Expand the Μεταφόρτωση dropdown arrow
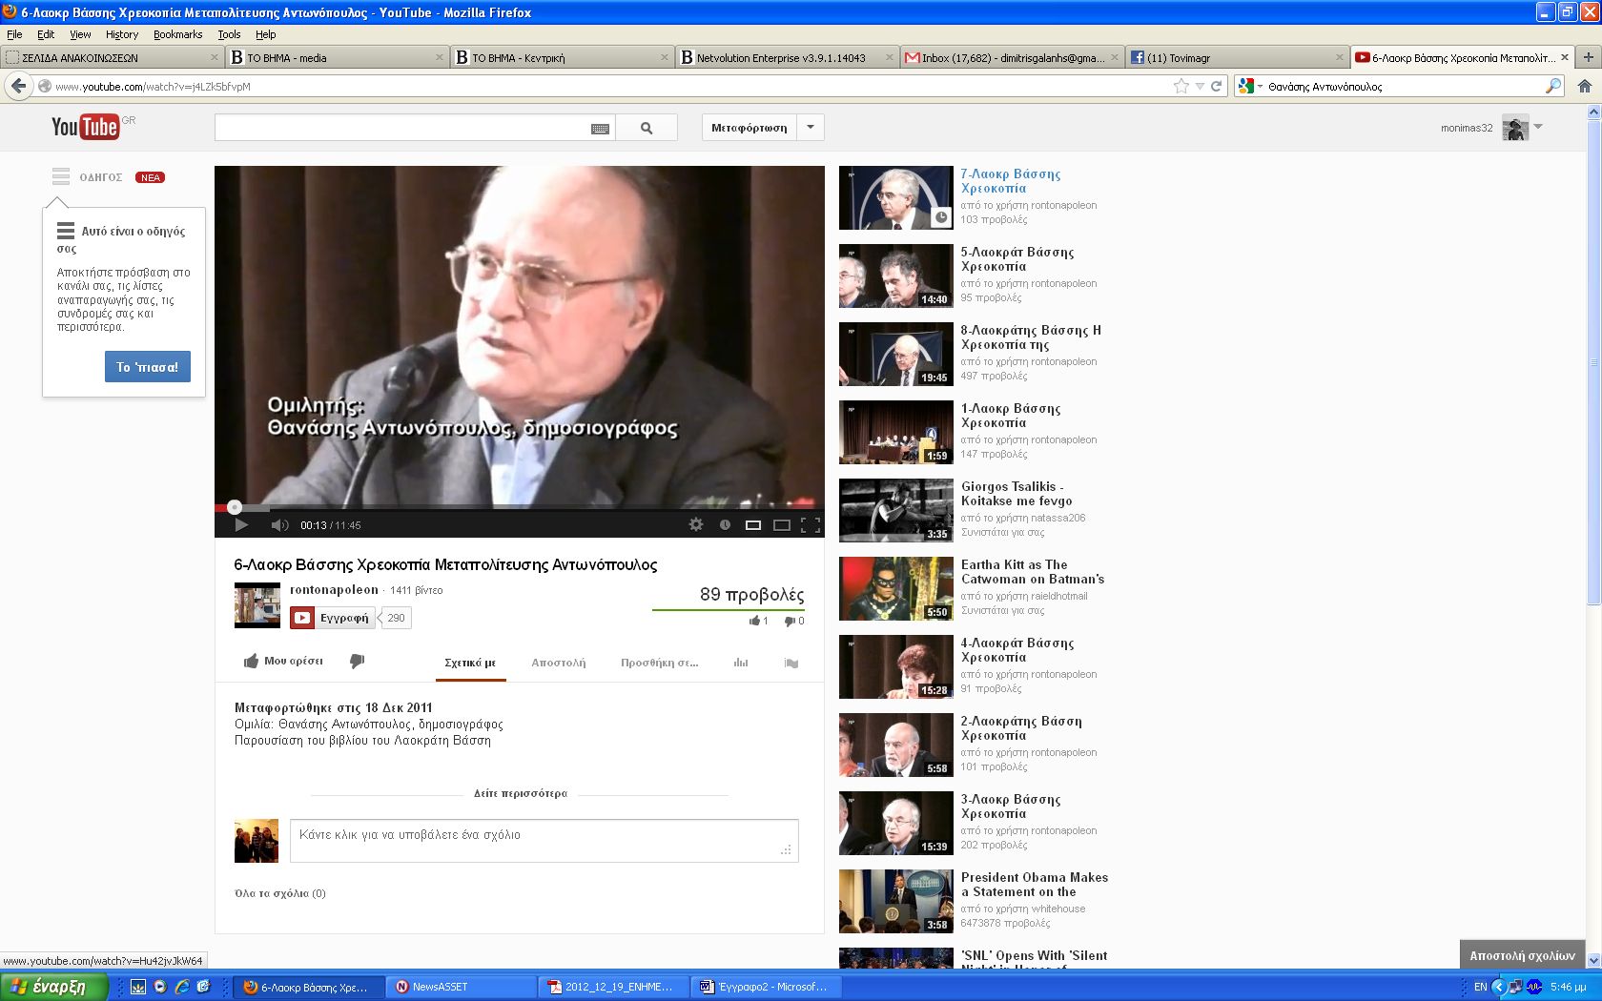 click(811, 128)
